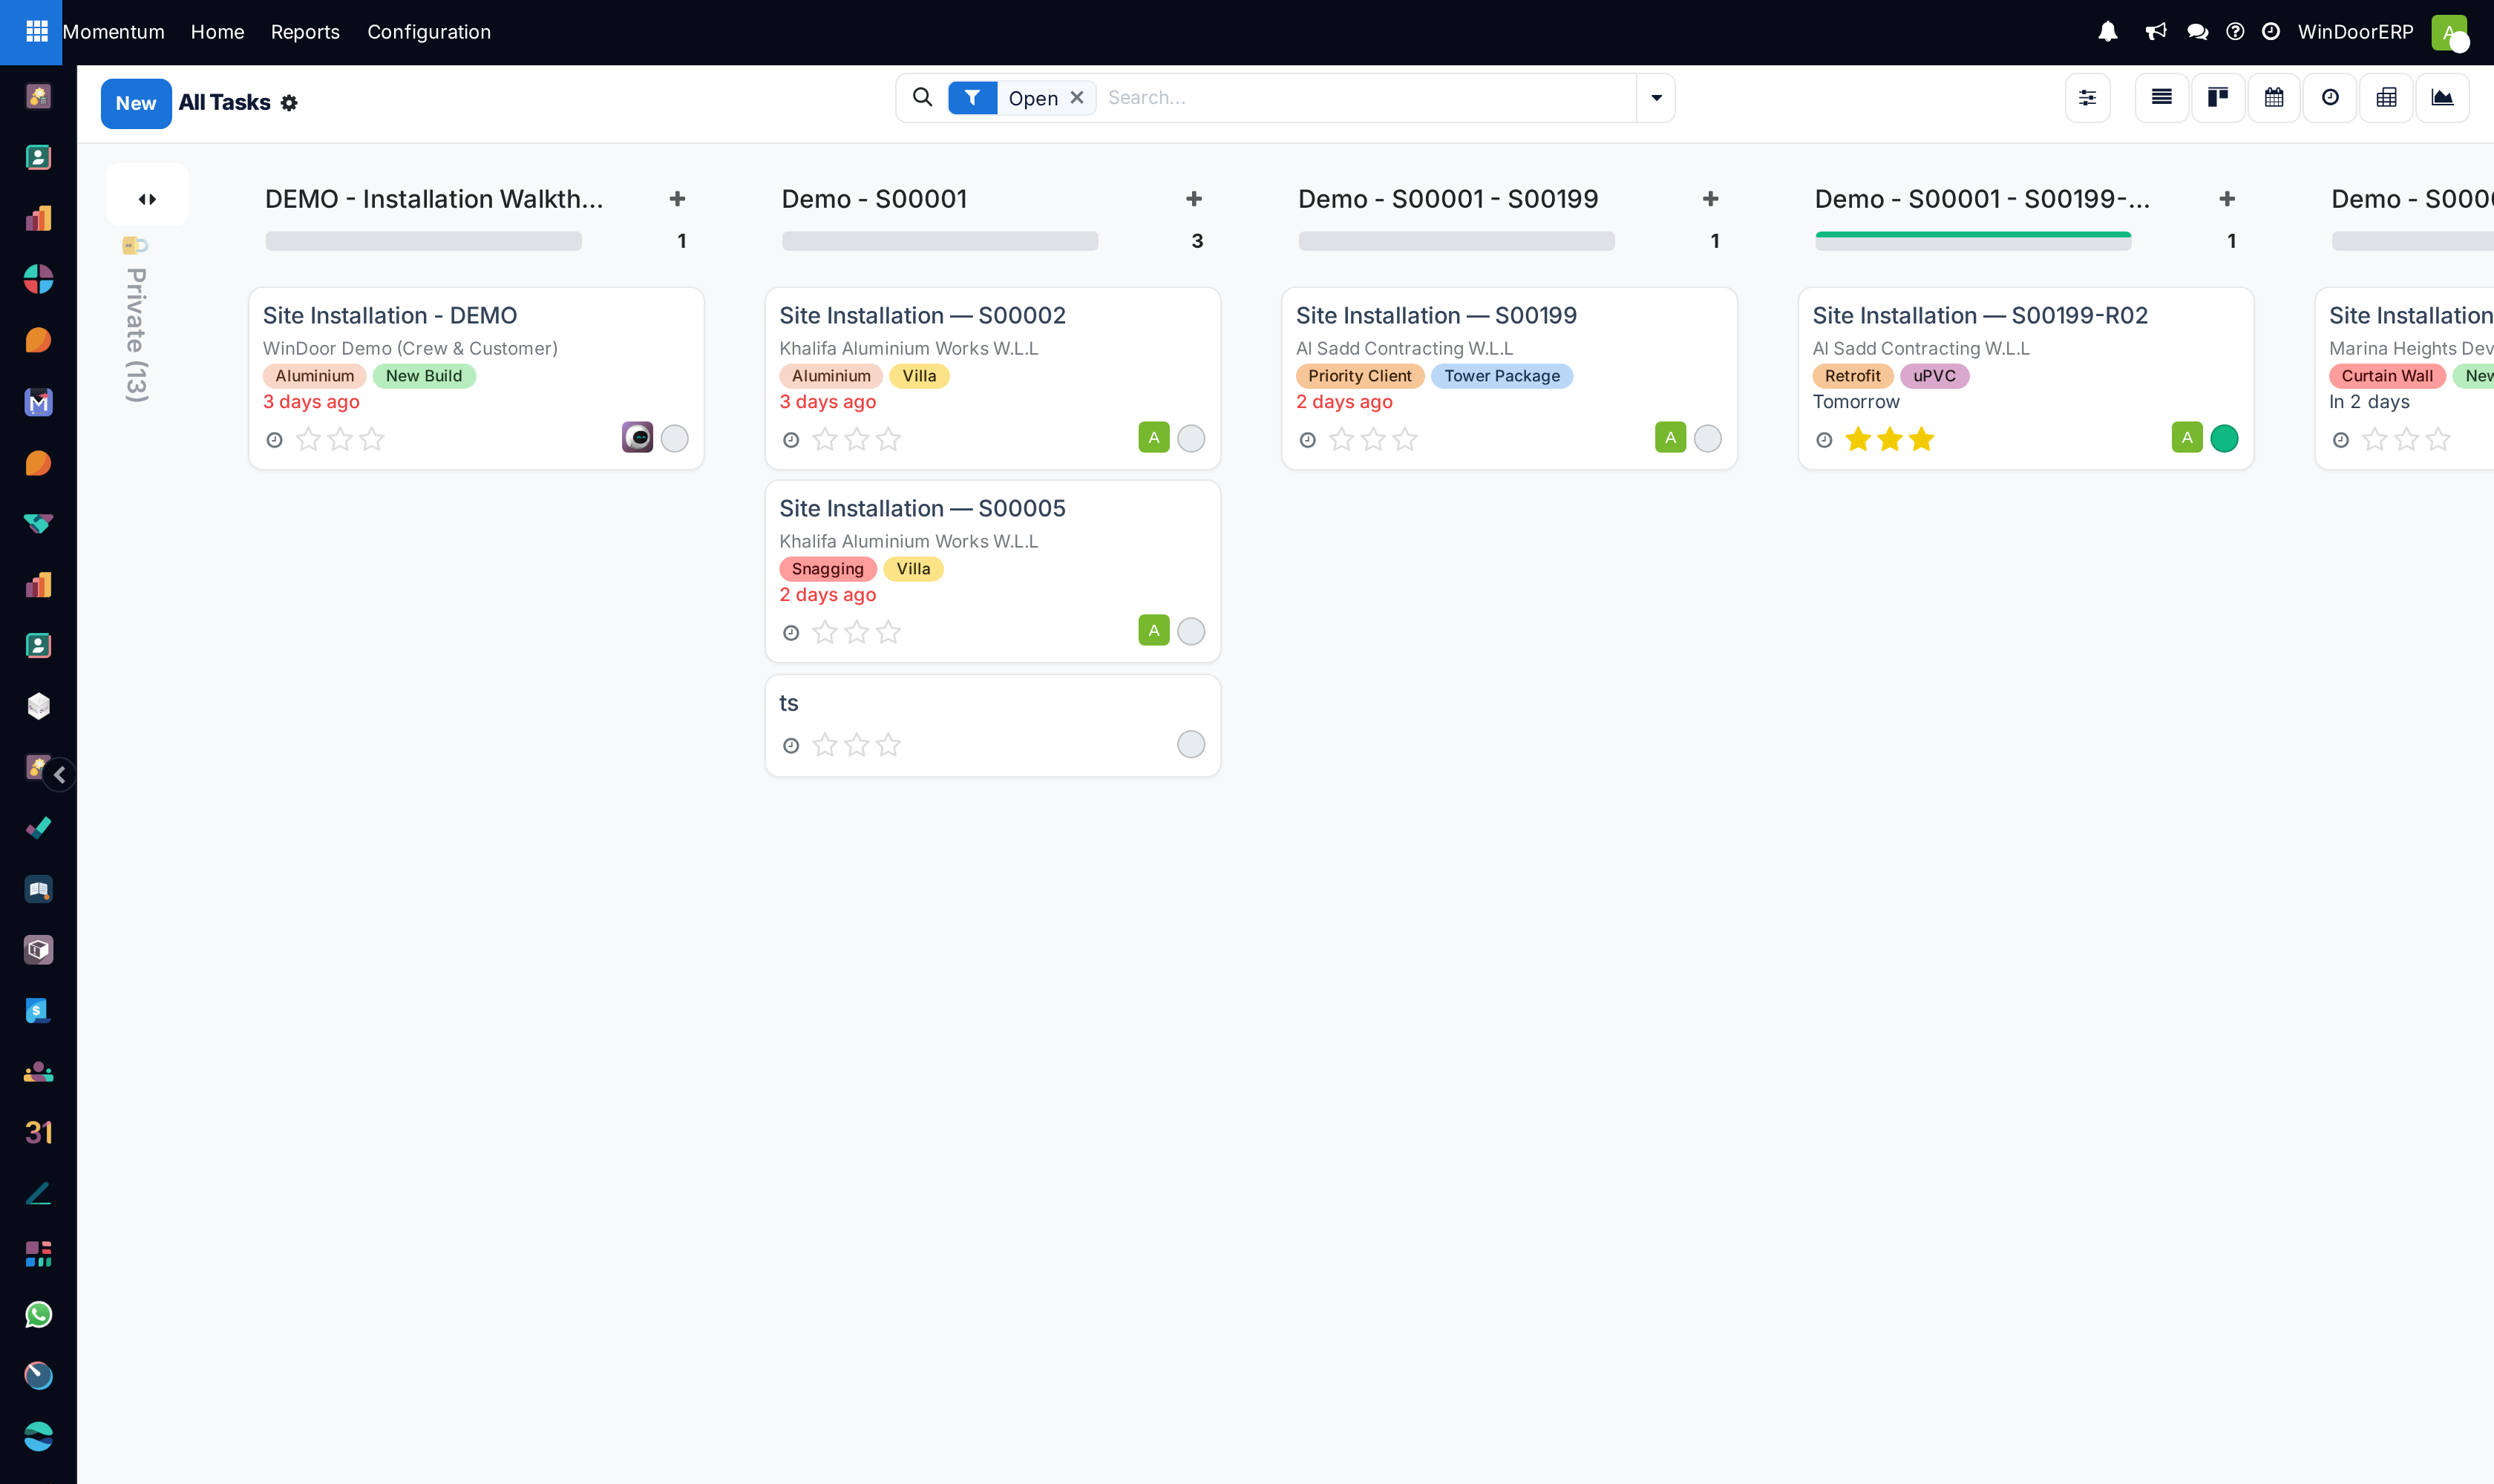
Task: Switch to kanban view
Action: point(2218,98)
